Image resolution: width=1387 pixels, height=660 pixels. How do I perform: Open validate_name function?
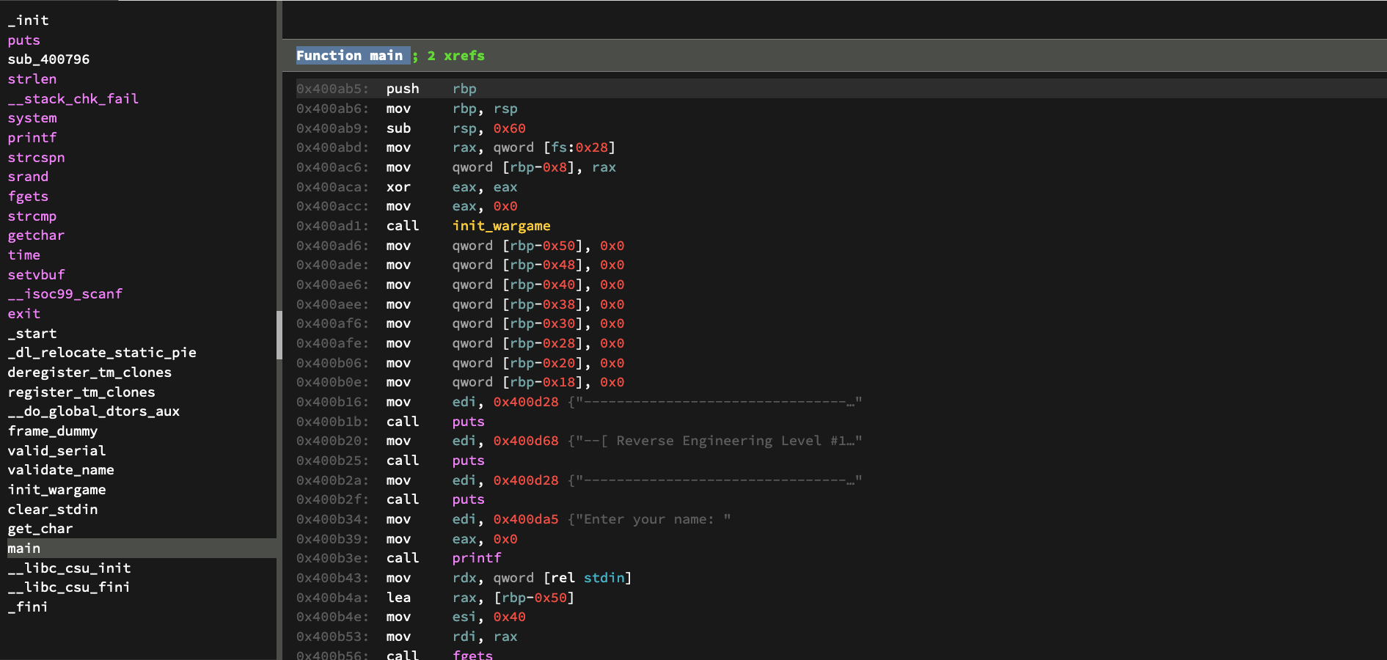[x=61, y=470]
